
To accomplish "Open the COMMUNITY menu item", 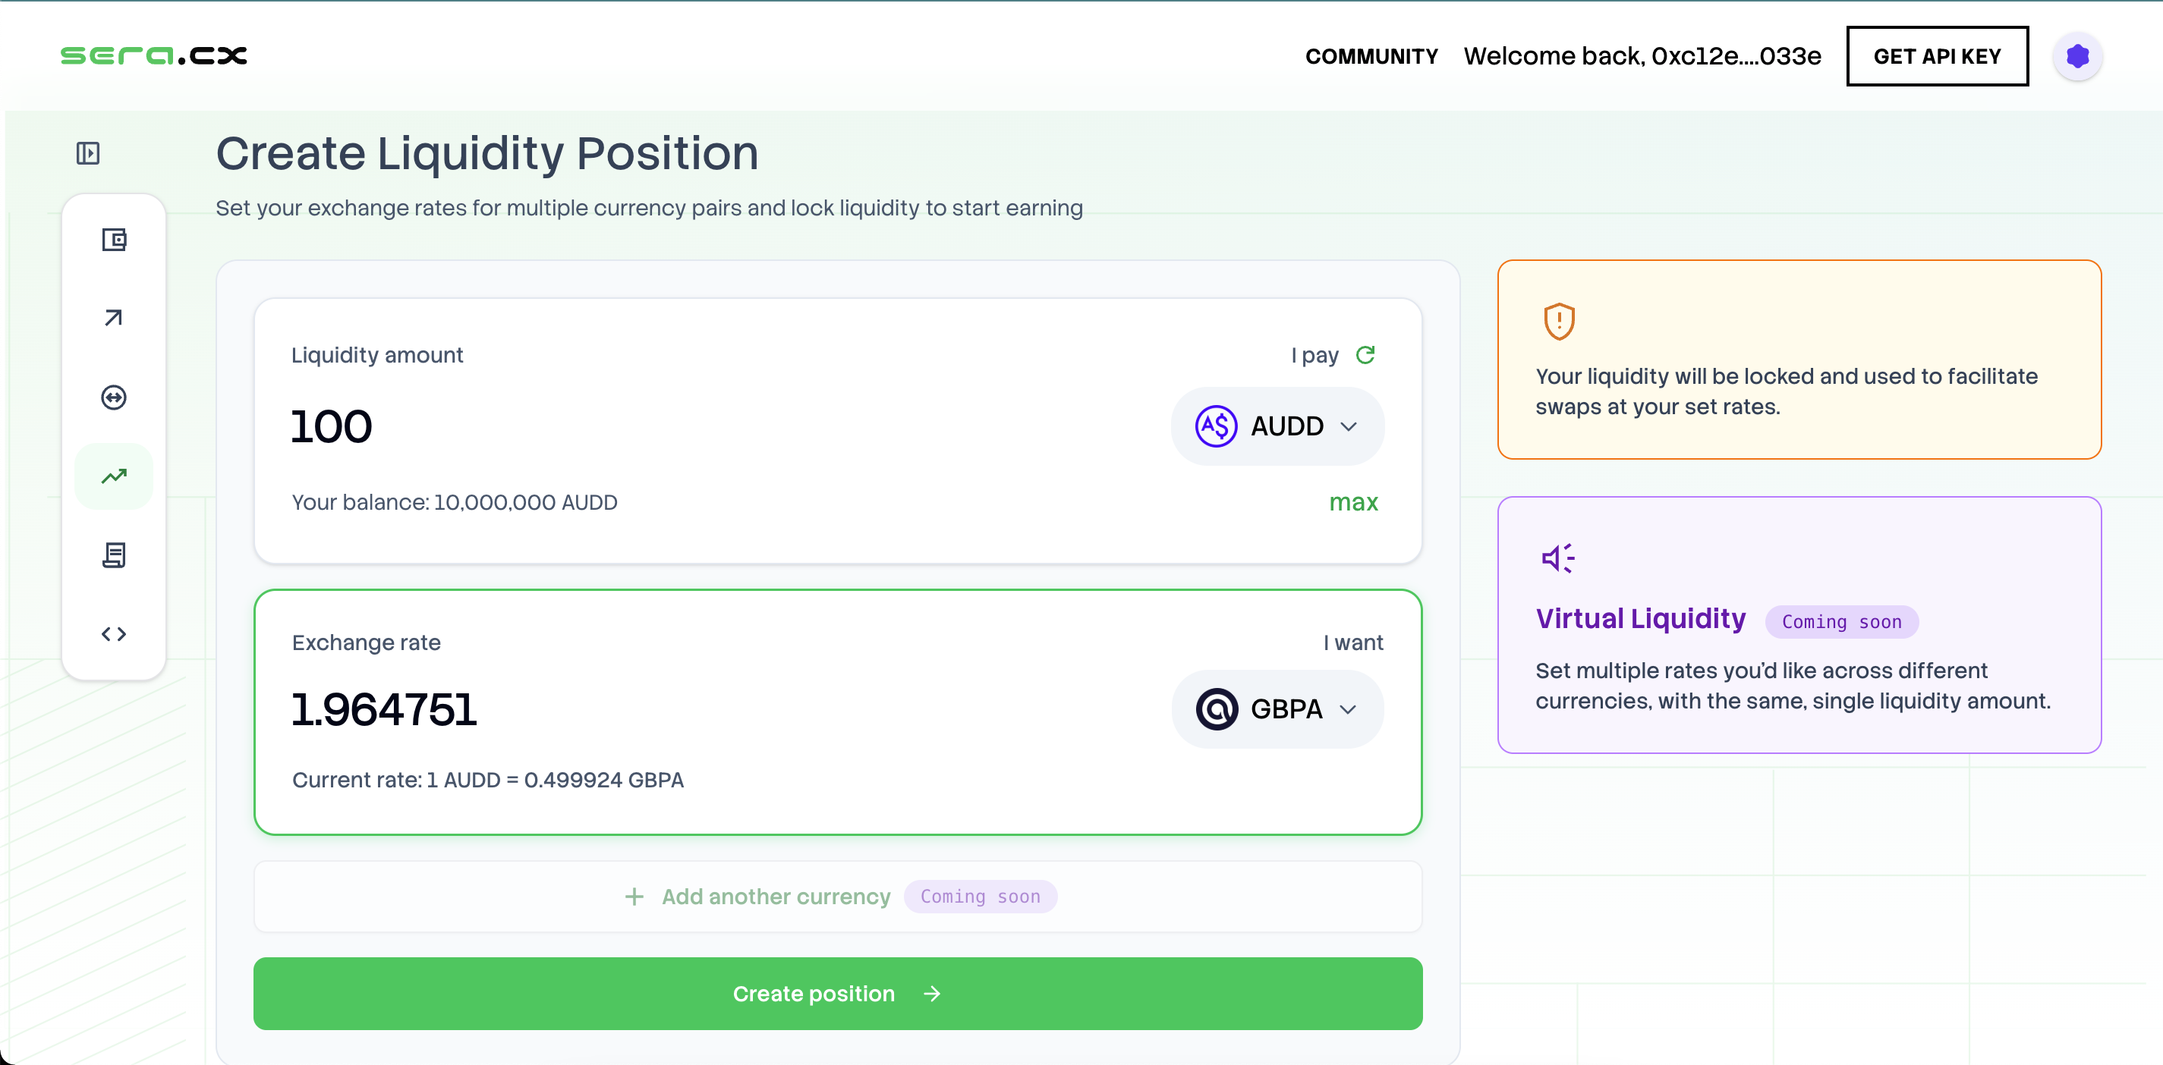I will tap(1371, 55).
